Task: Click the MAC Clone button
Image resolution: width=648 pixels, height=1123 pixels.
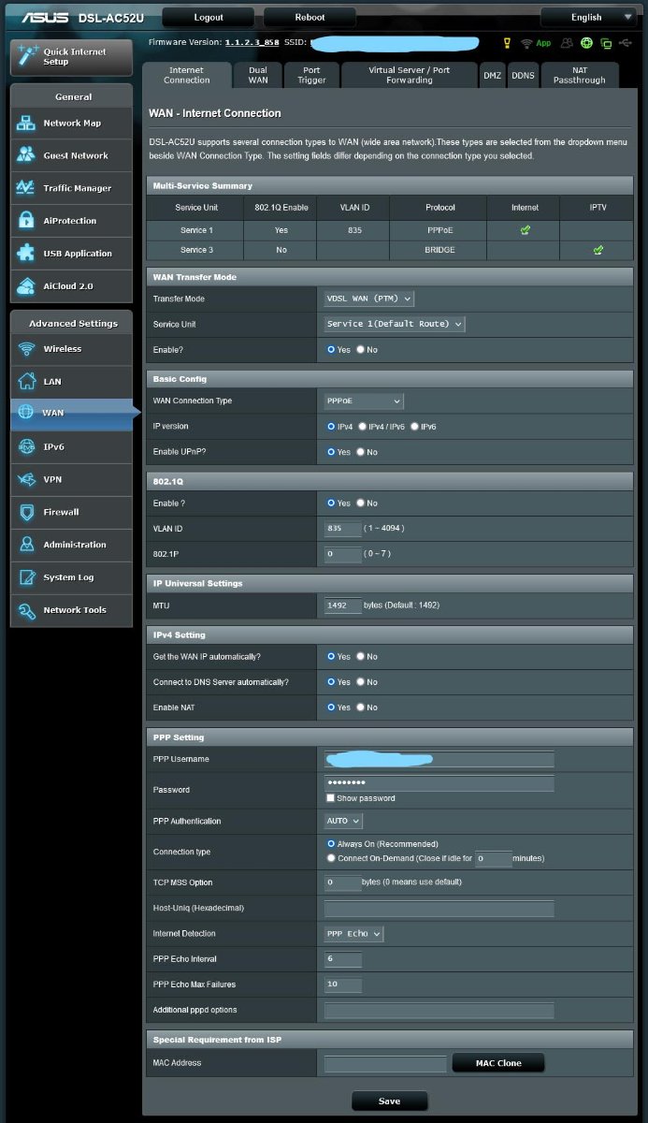Action: (x=497, y=1063)
